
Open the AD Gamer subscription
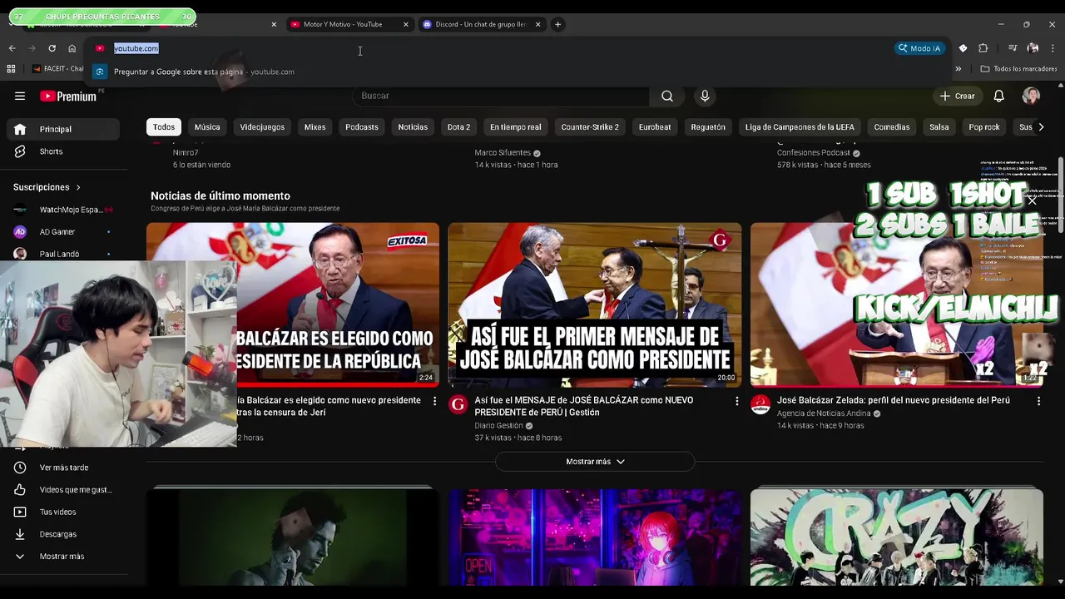[63, 232]
